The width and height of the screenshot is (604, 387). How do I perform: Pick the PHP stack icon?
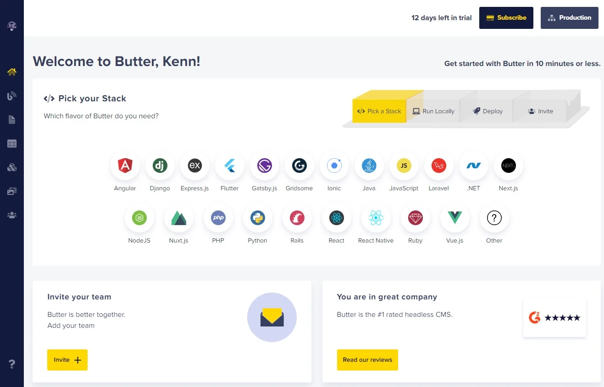point(218,218)
